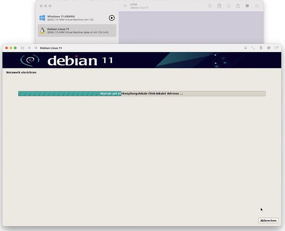Select Debian Linux 11 in UTM sidebar

pos(77,31)
